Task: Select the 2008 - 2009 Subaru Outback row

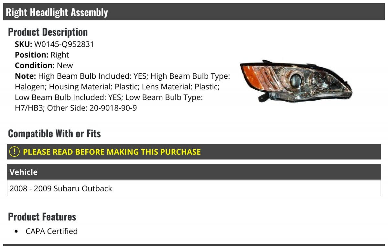Action: coord(61,188)
